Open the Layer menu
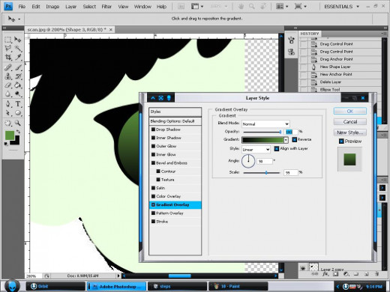 point(70,7)
